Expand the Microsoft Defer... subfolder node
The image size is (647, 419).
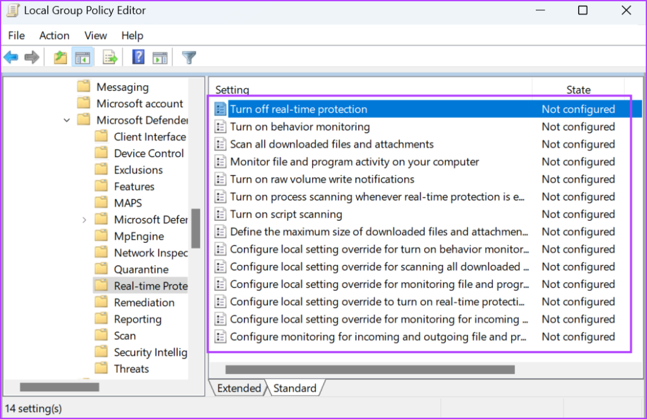[x=84, y=220]
